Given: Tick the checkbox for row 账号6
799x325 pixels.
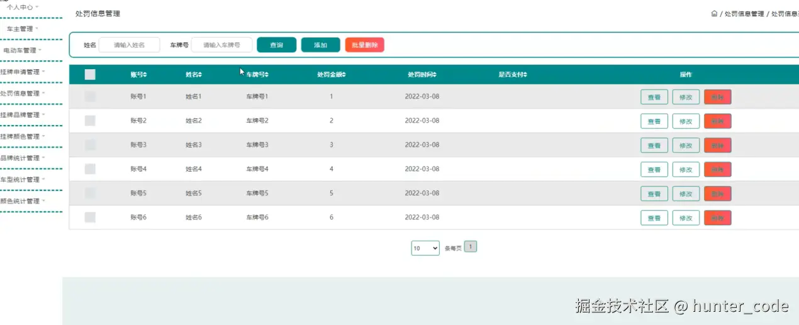Looking at the screenshot, I should (90, 218).
